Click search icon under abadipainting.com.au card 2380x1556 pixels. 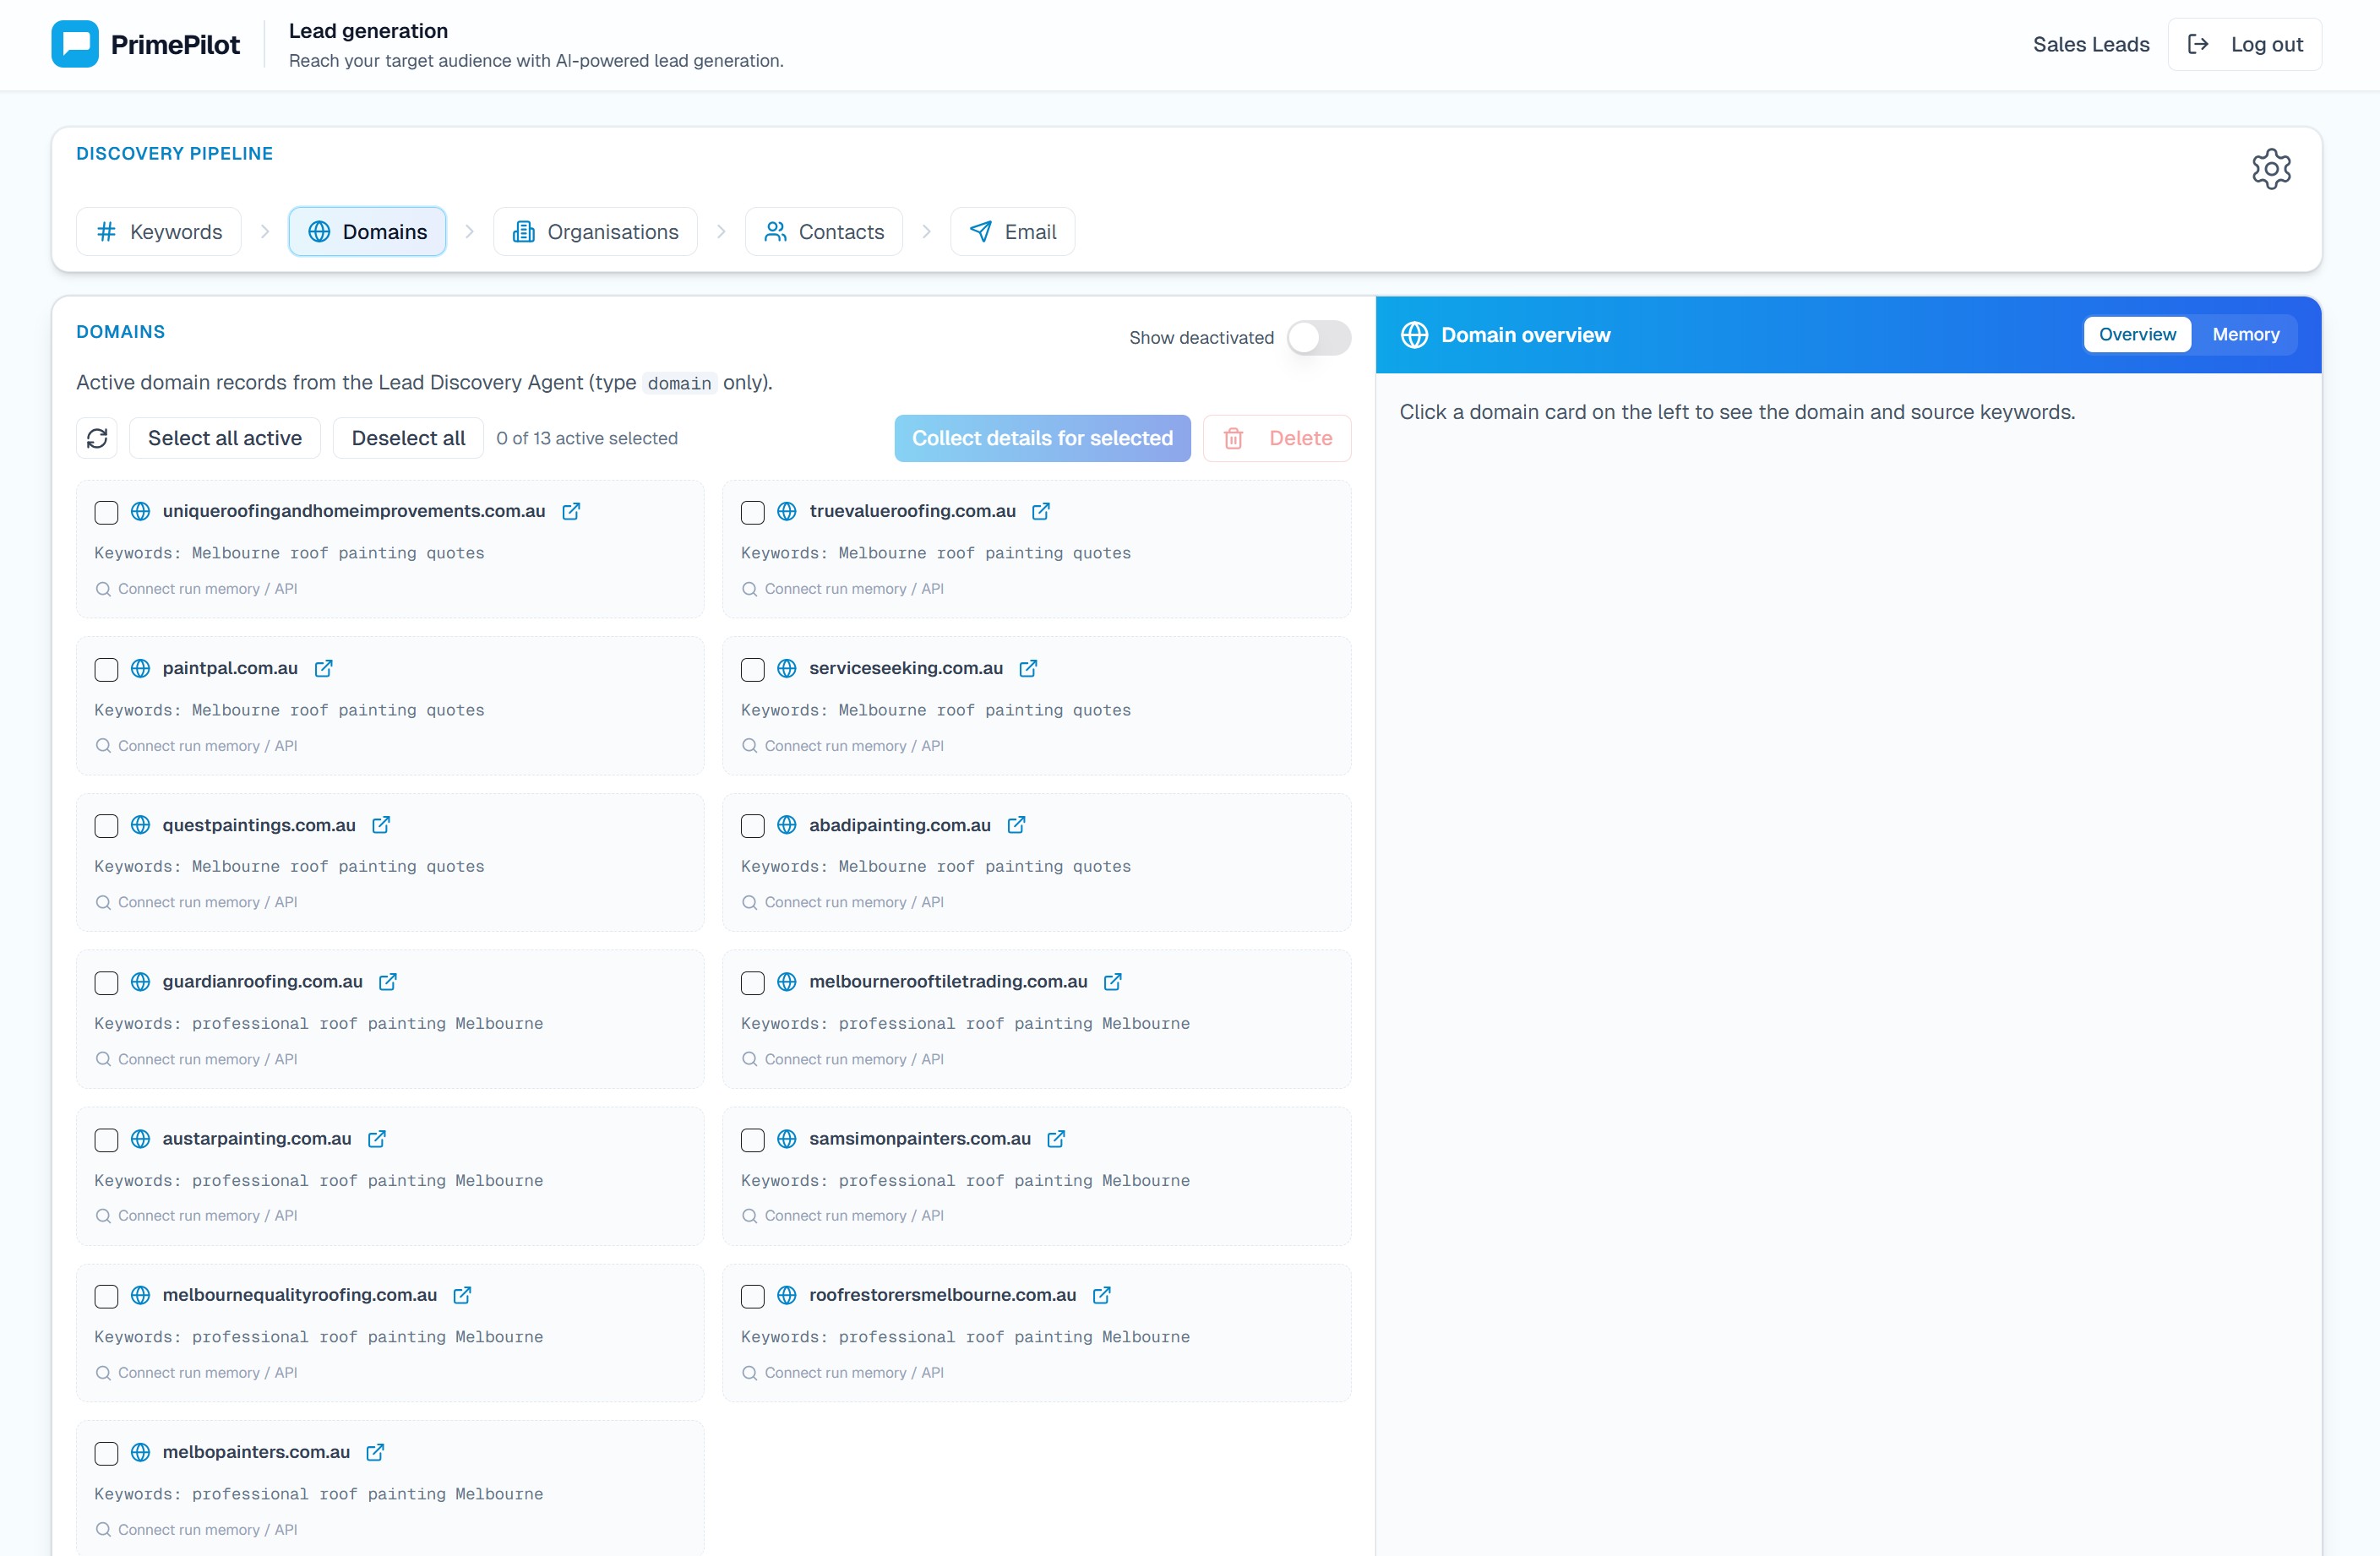pyautogui.click(x=749, y=902)
